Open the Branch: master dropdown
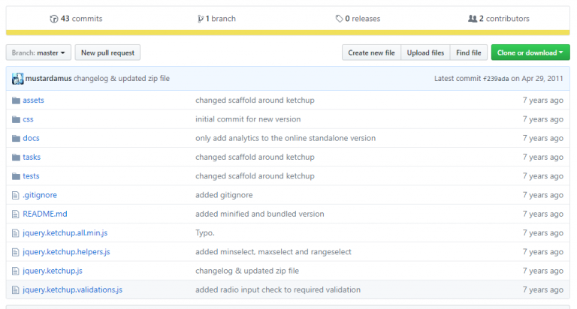 coord(38,52)
